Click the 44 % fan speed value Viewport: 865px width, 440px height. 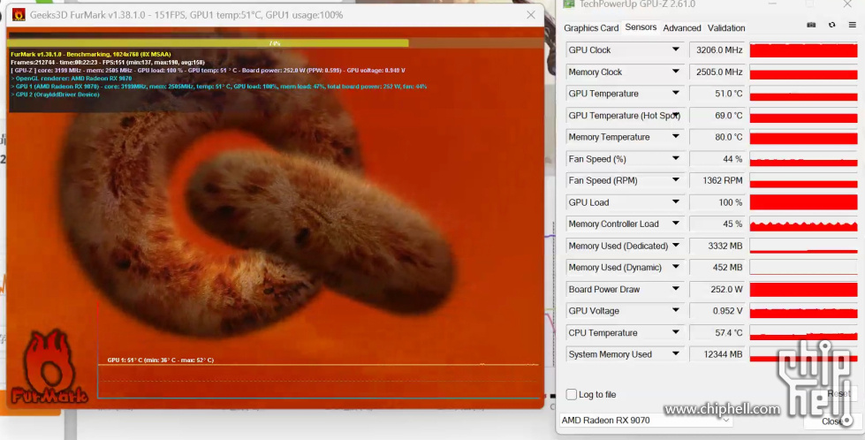tap(717, 159)
